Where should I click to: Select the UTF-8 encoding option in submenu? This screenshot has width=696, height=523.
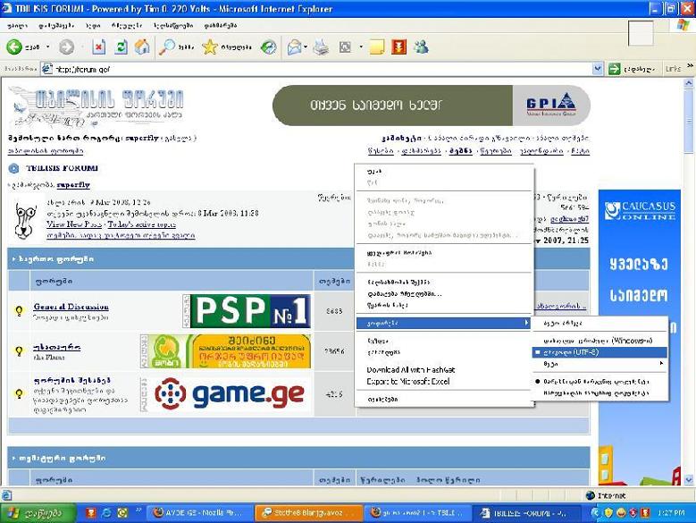[600, 352]
